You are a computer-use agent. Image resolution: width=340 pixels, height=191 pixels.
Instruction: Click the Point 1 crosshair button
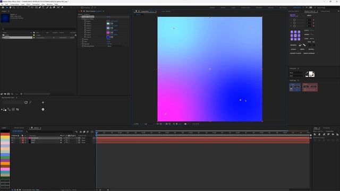(108, 21)
